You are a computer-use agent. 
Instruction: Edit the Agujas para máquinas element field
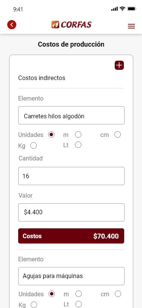click(72, 276)
